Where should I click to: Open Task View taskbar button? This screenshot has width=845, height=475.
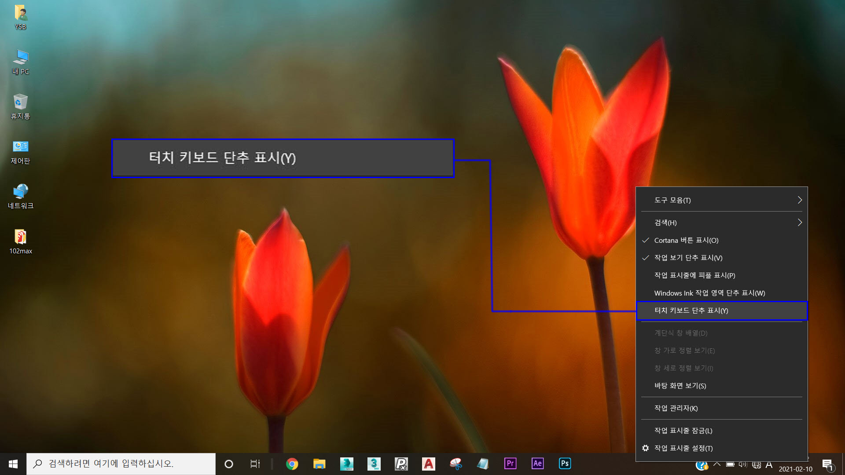tap(255, 464)
